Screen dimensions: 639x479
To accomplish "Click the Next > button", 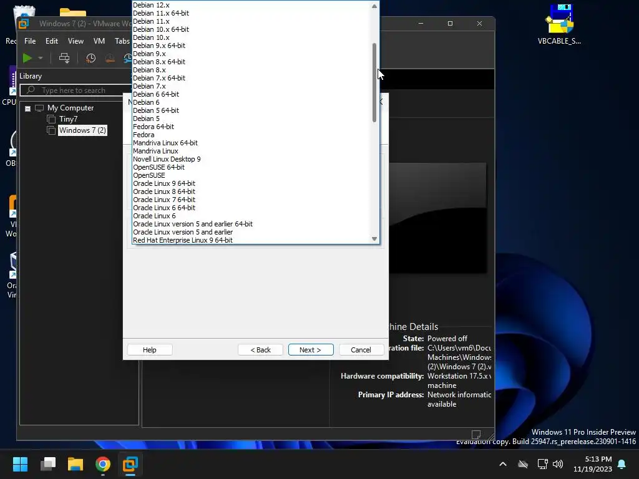I will [x=311, y=350].
